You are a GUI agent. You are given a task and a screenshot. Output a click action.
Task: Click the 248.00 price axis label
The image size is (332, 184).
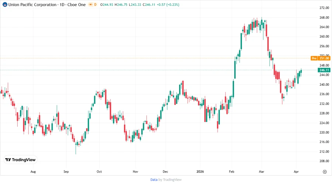(x=324, y=65)
